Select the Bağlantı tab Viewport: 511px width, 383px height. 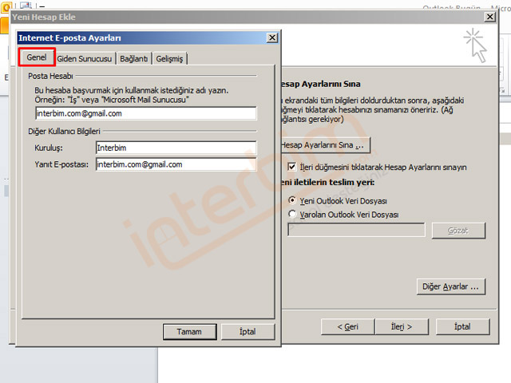tap(134, 59)
